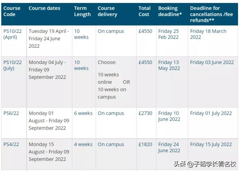Click the Total Cost column header
The height and width of the screenshot is (172, 241).
(x=145, y=11)
